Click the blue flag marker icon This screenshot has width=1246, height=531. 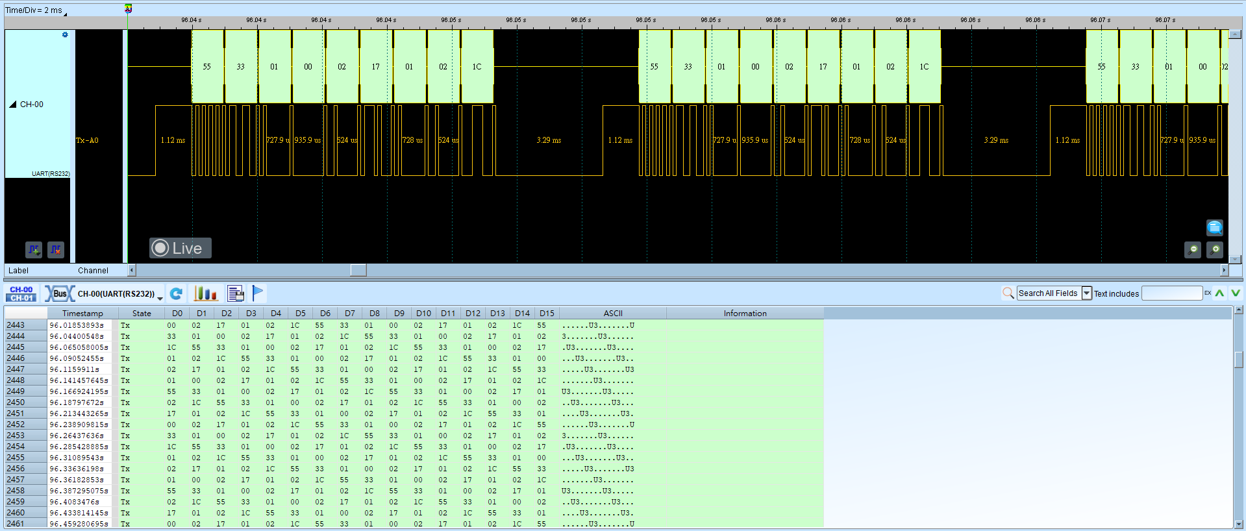(258, 293)
